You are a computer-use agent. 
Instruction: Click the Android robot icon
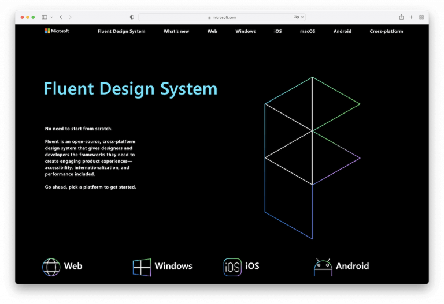click(x=323, y=267)
